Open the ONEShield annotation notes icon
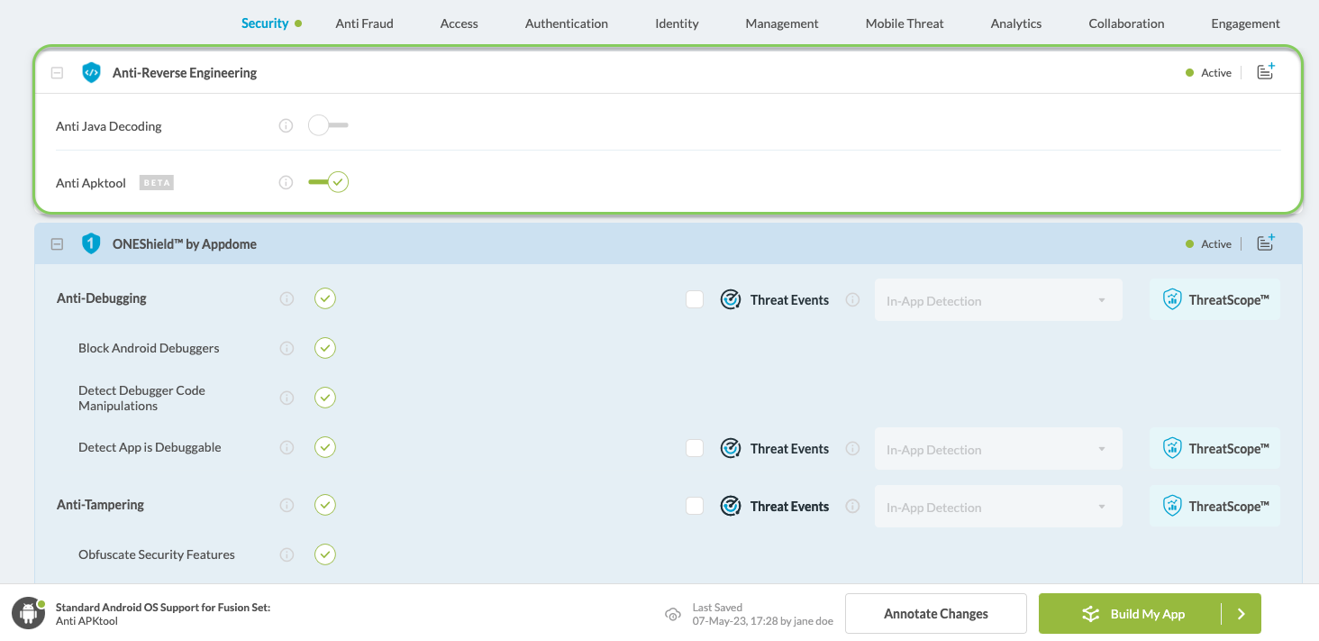The image size is (1319, 641). [x=1266, y=243]
